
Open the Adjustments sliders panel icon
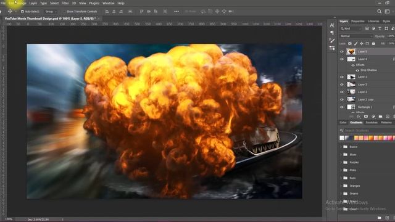coord(332,48)
